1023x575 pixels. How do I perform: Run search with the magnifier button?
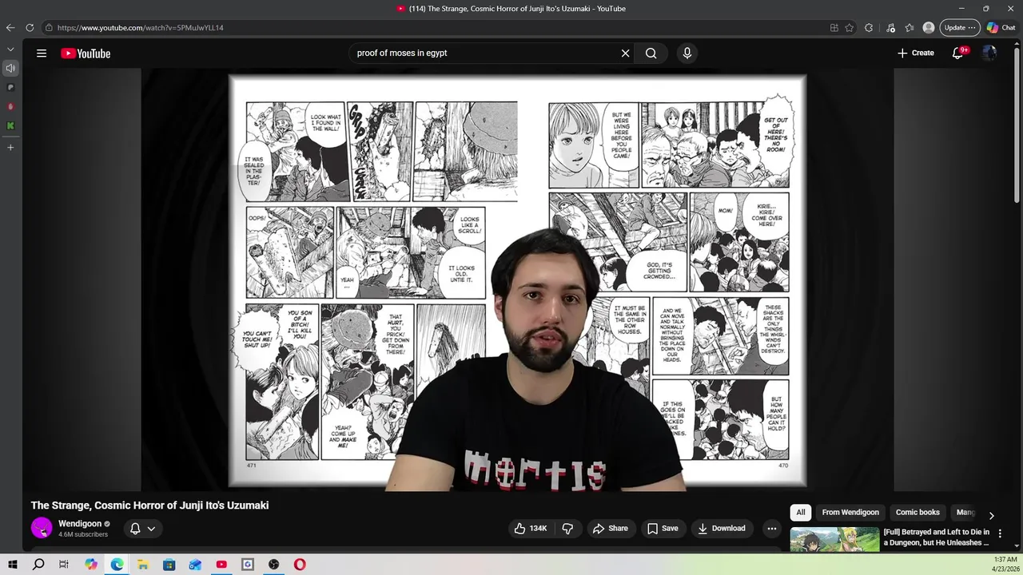point(651,54)
